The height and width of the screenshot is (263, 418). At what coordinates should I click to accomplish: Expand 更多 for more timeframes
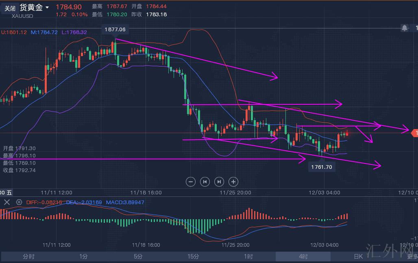(411, 256)
